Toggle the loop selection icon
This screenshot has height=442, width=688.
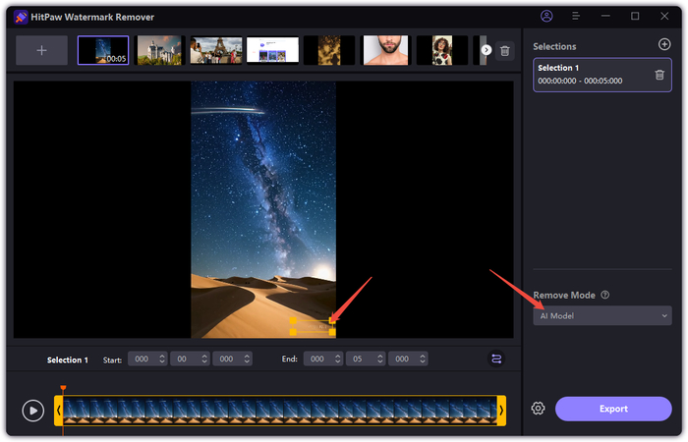(x=496, y=359)
